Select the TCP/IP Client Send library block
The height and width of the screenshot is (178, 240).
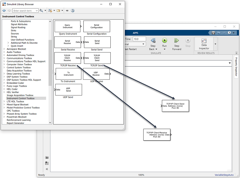[97, 58]
